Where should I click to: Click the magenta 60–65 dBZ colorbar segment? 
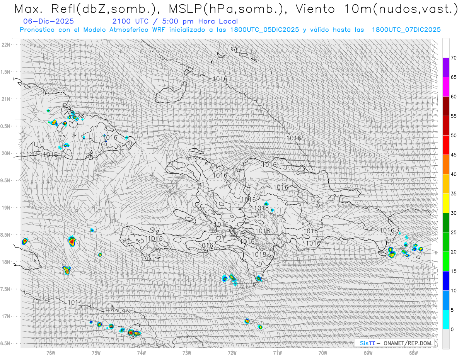pyautogui.click(x=446, y=87)
